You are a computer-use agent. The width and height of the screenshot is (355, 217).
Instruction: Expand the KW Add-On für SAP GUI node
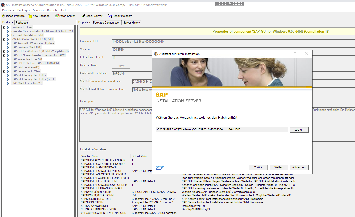(4, 39)
